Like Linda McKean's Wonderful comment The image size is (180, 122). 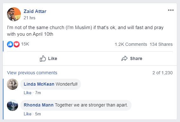click(x=28, y=93)
